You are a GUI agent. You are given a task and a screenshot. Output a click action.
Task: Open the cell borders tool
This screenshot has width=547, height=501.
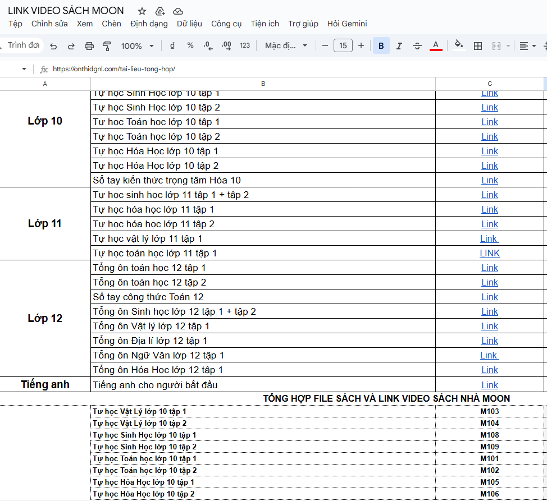[x=478, y=46]
